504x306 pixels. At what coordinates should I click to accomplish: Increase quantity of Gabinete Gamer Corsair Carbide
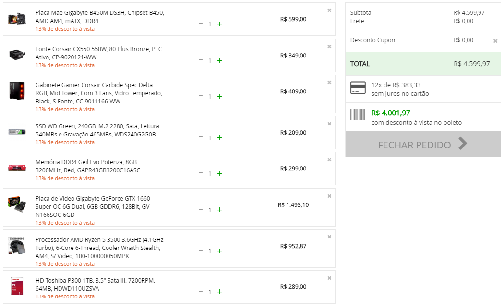pos(219,96)
